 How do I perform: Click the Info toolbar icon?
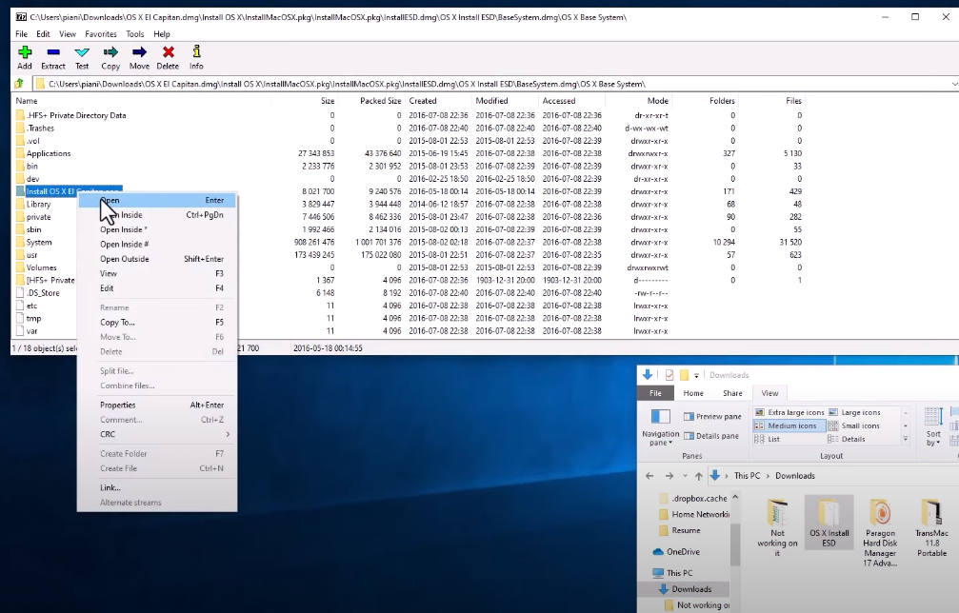tap(196, 57)
